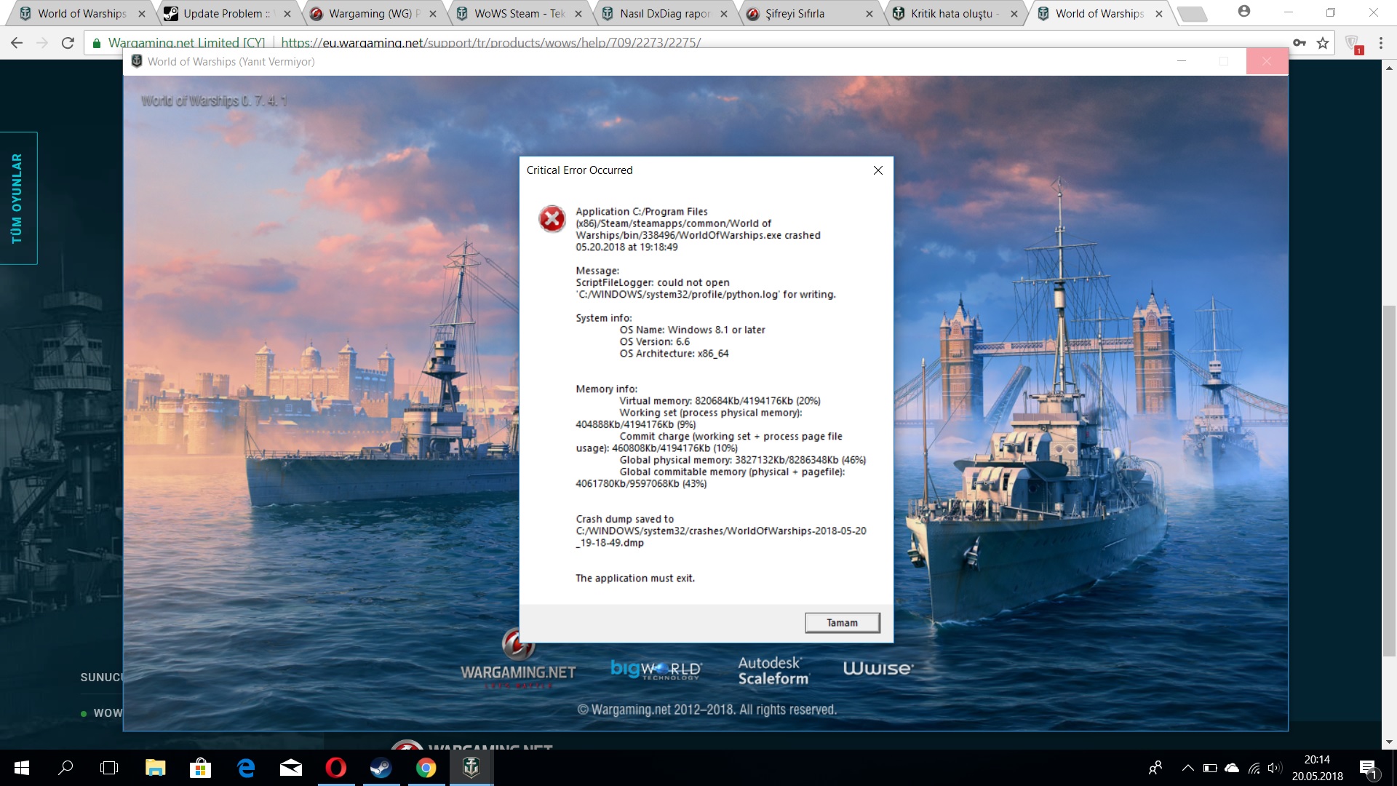The height and width of the screenshot is (786, 1397).
Task: Expand the TÜM OYUNLAR side panel
Action: (17, 198)
